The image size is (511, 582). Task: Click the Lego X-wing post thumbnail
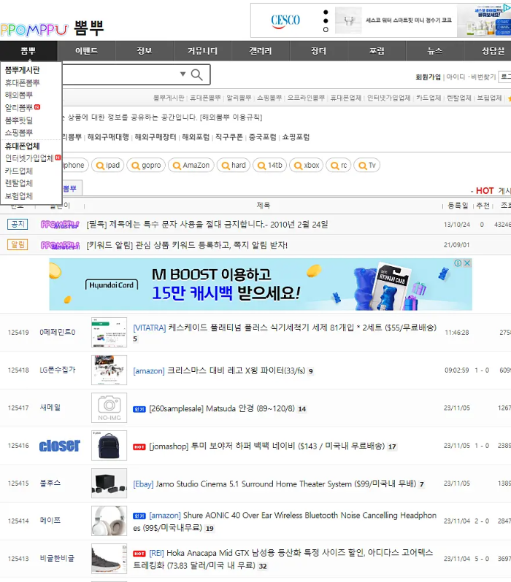[x=109, y=370]
